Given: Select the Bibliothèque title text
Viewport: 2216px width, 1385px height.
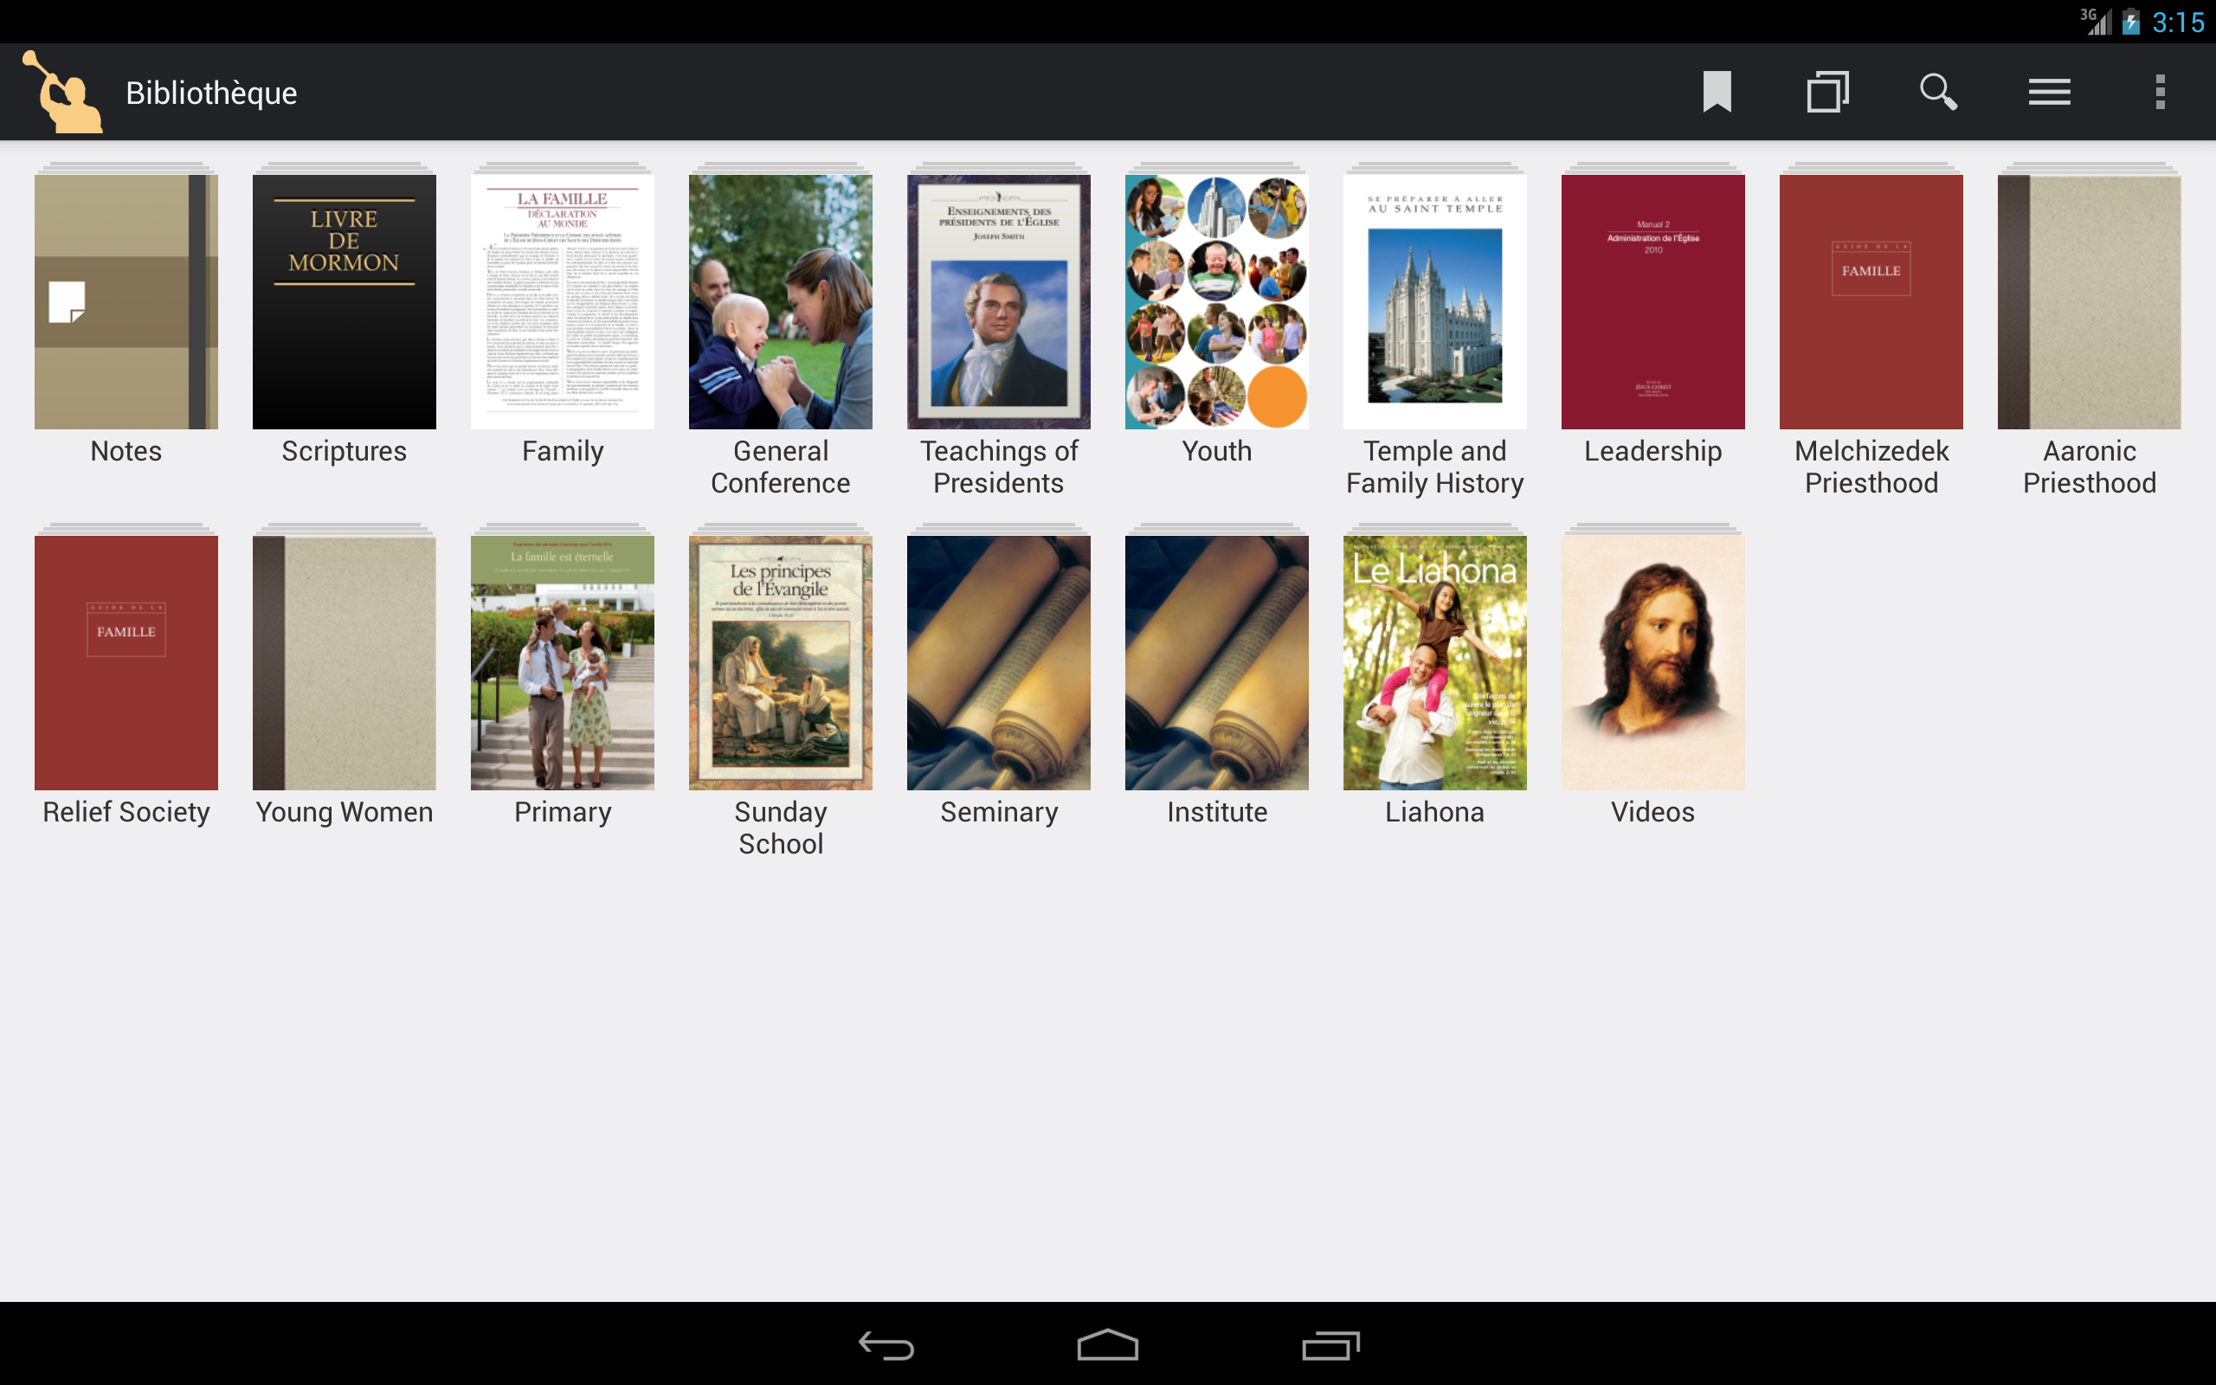Looking at the screenshot, I should [211, 93].
